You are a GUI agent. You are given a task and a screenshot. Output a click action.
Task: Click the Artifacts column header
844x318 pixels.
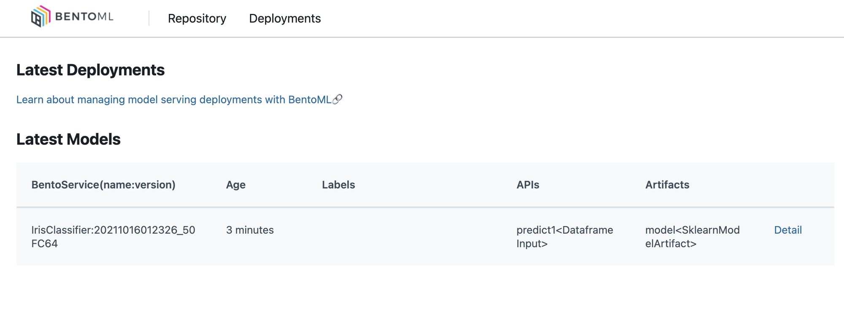[667, 185]
